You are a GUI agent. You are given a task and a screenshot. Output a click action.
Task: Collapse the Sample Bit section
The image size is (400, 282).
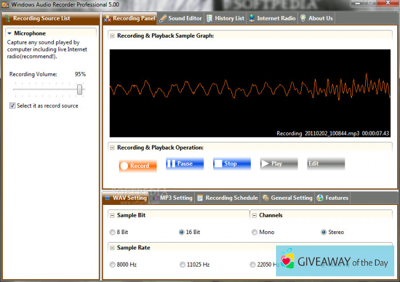112,215
